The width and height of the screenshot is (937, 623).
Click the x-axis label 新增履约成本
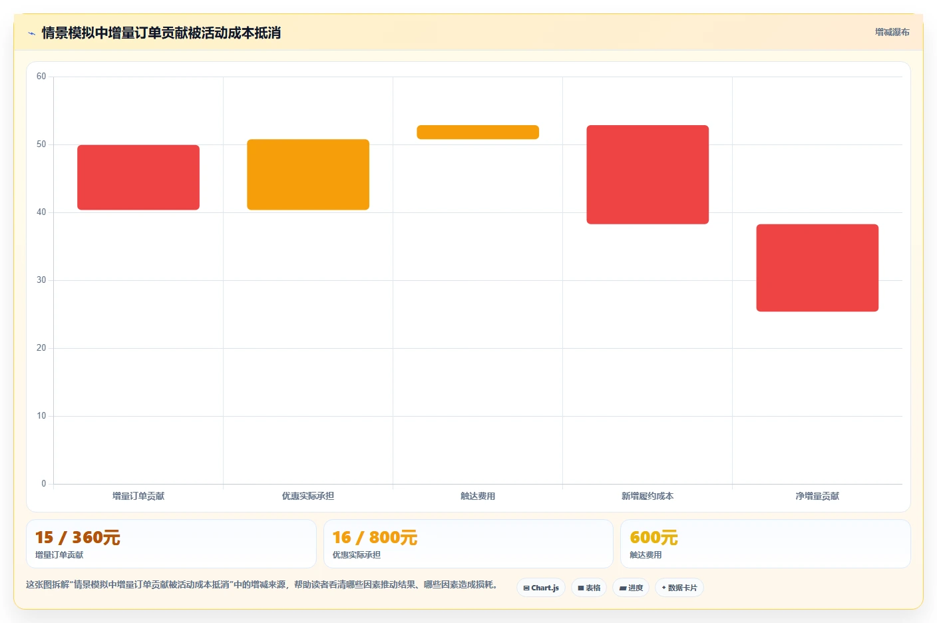pyautogui.click(x=648, y=496)
